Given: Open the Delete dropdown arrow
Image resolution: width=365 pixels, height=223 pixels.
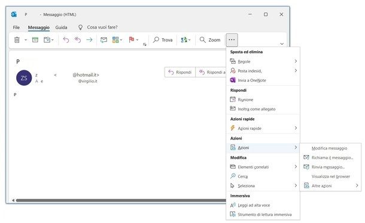Looking at the screenshot, I should [x=26, y=40].
